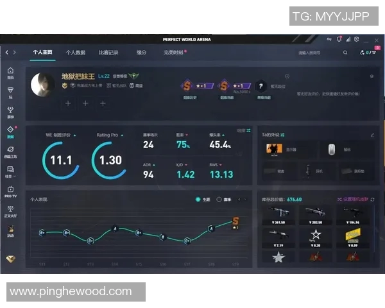Show next seasons with chart right arrow

click(x=245, y=200)
